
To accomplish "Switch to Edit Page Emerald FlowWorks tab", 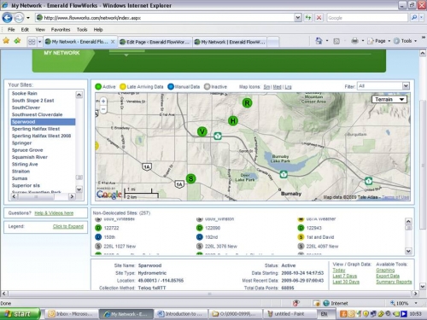I will (155, 42).
